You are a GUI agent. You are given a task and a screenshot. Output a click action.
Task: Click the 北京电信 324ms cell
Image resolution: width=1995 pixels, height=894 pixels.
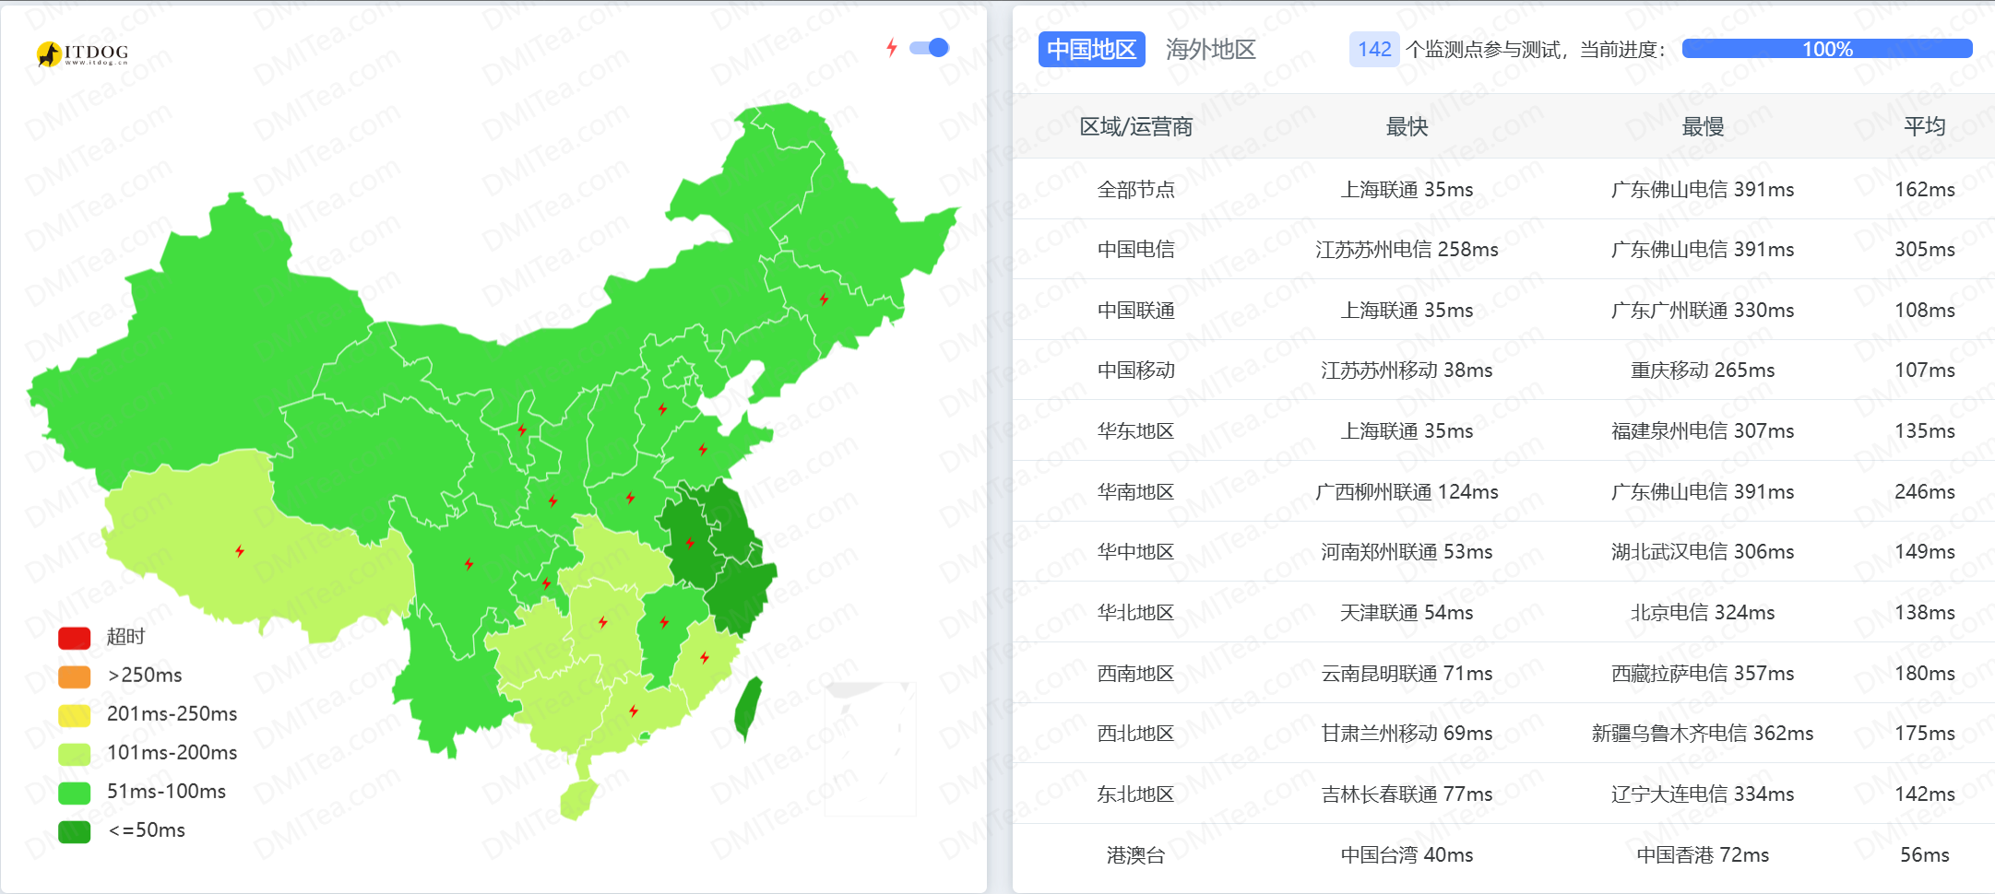(x=1703, y=613)
